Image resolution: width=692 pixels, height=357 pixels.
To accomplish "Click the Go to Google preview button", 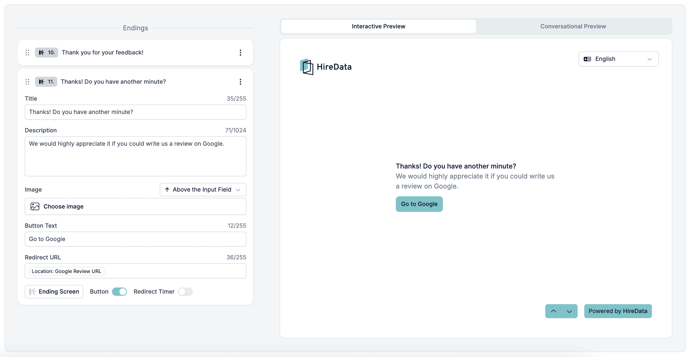I will pos(419,204).
